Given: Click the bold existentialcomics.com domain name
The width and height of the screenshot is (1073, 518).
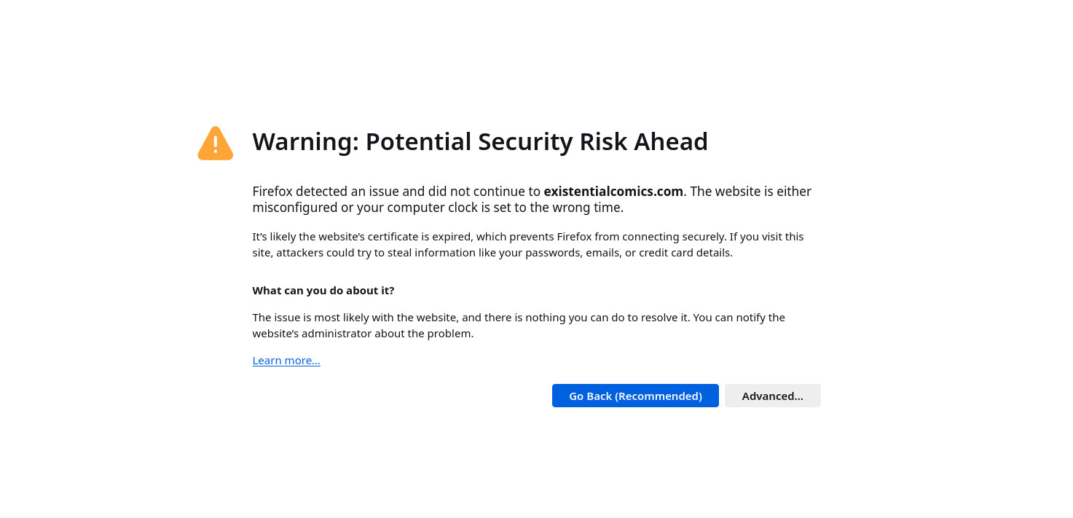Looking at the screenshot, I should coord(613,192).
